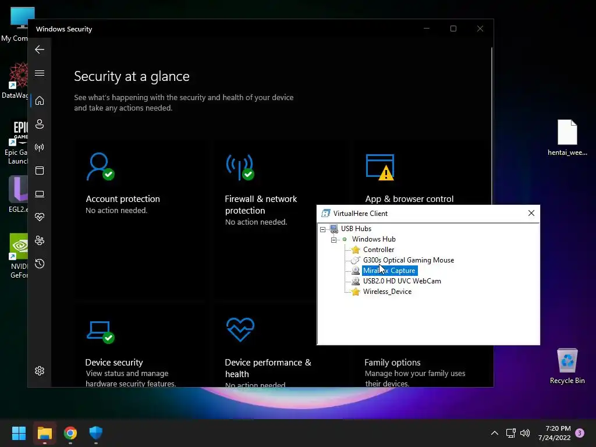Open Device security sidebar laptop icon
This screenshot has height=447, width=596.
(40, 194)
